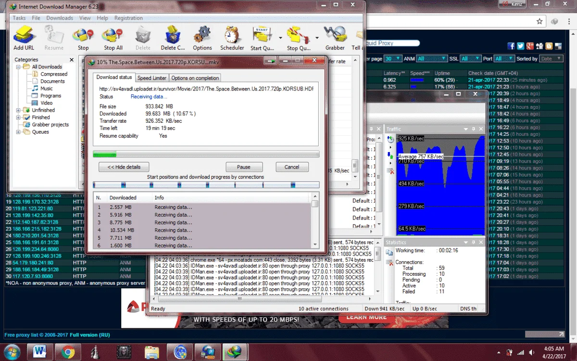Screen dimensions: 577x361
Task: Open the Tasks menu
Action: tap(19, 18)
